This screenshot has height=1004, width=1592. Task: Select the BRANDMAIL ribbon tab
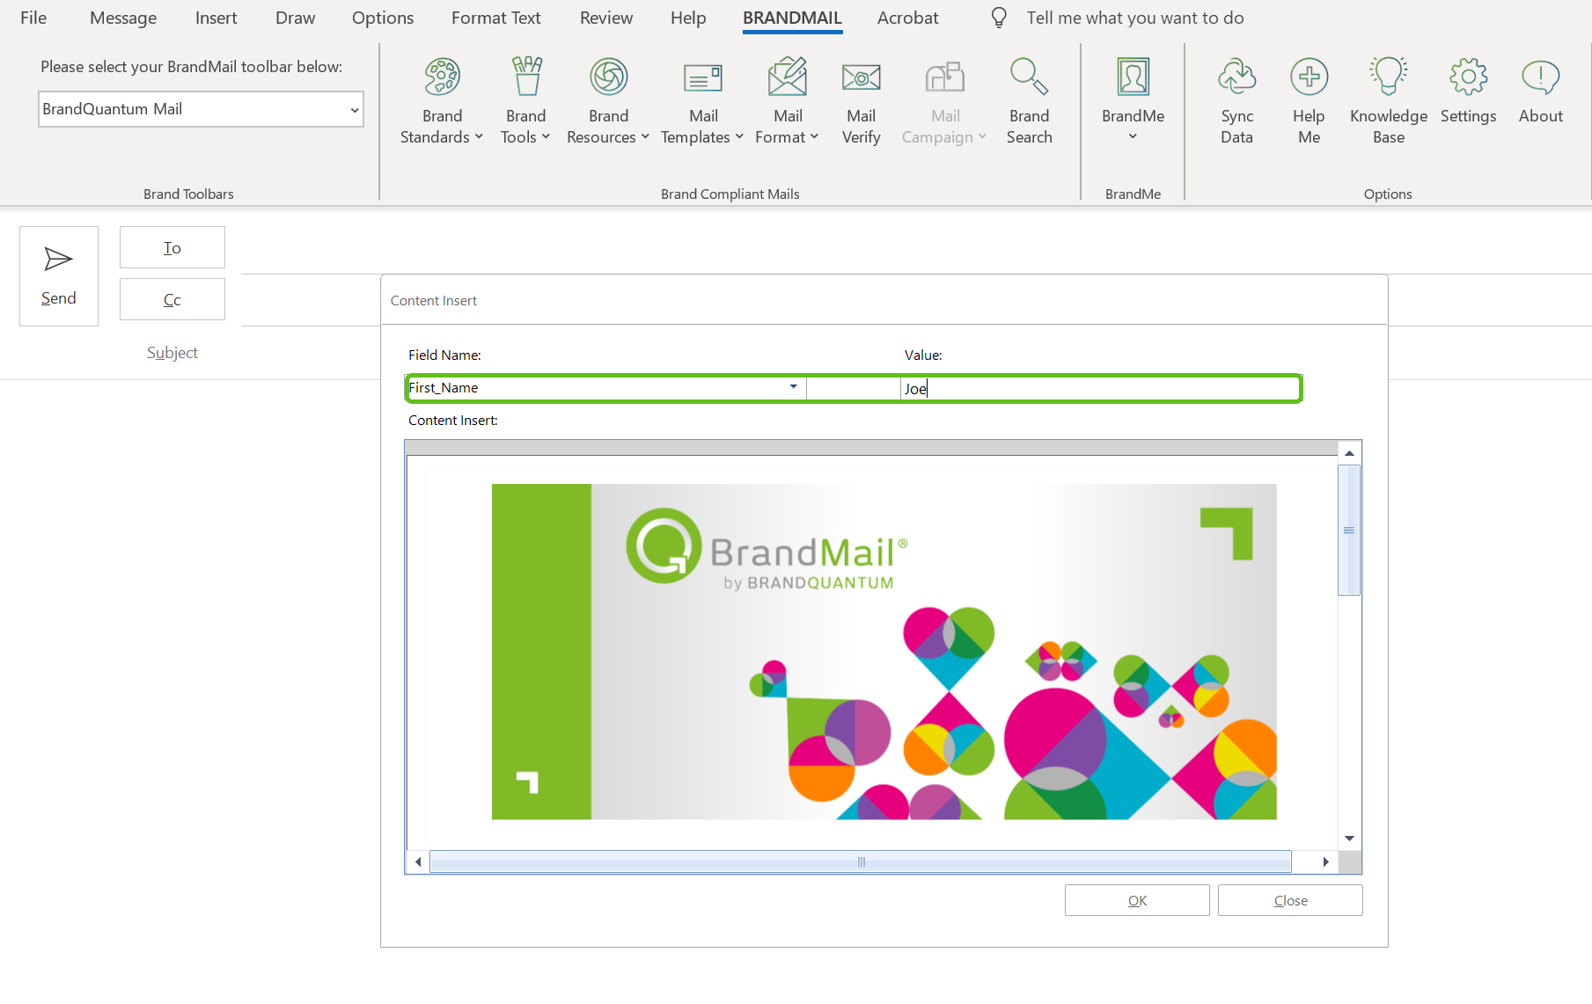coord(792,18)
